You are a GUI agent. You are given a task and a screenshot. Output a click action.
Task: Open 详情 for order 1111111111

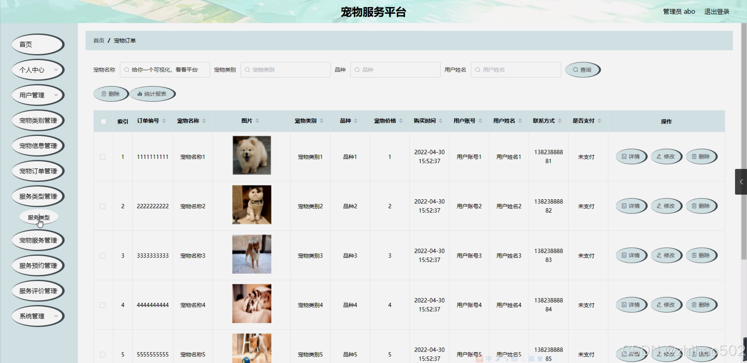pos(631,157)
